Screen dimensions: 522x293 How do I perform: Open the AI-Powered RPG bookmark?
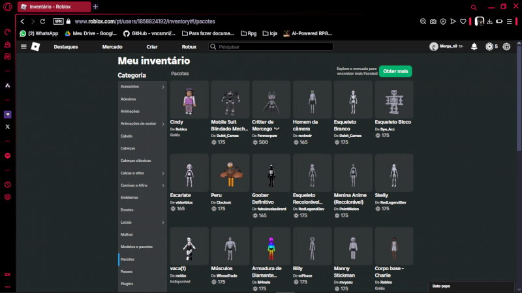[307, 33]
